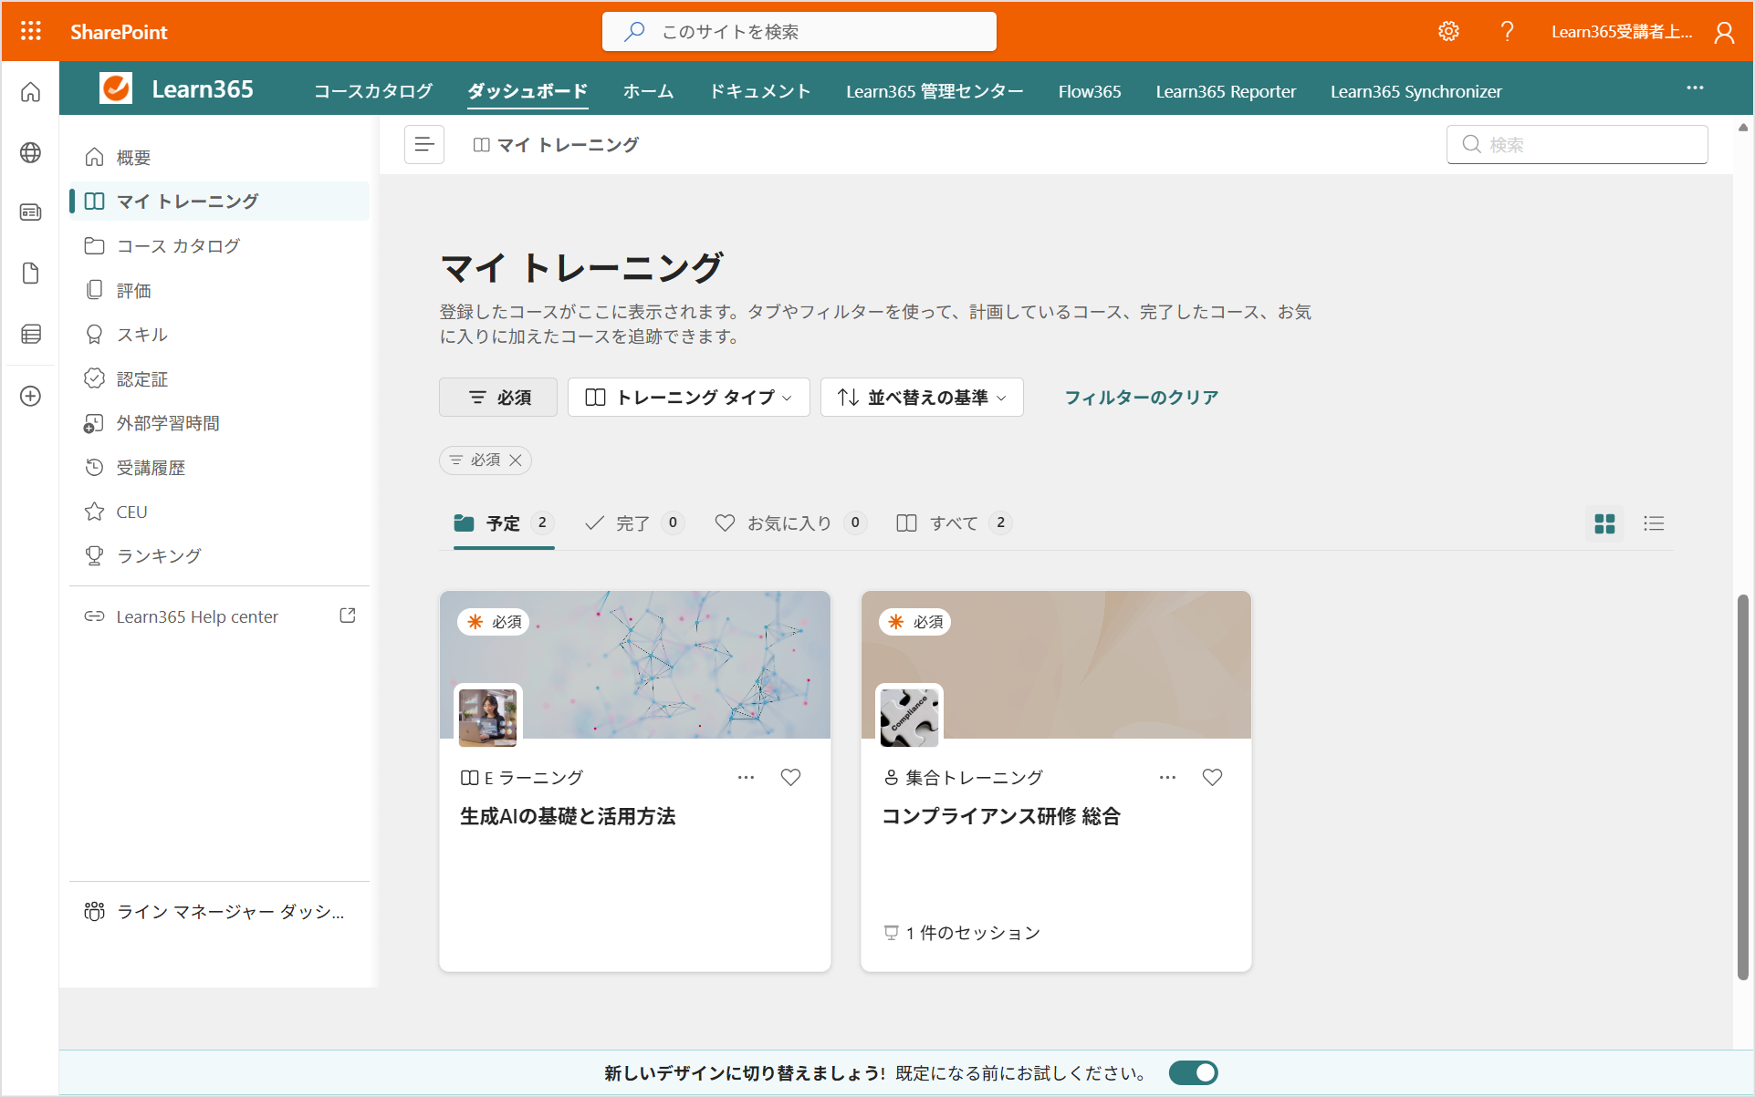Select the 予定 tab

(x=504, y=523)
